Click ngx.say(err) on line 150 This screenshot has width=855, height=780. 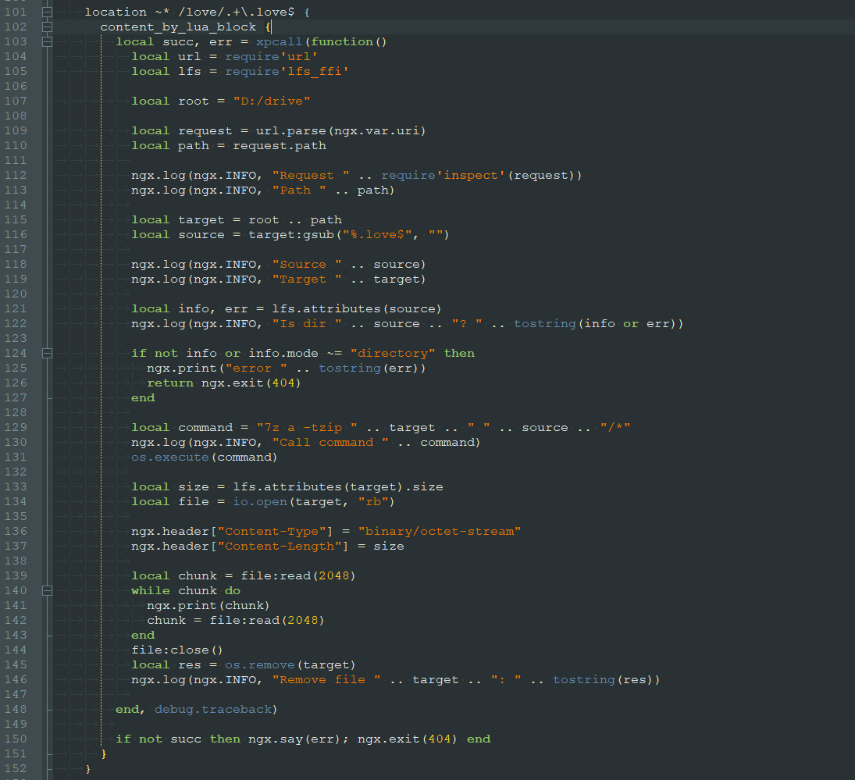pos(295,739)
